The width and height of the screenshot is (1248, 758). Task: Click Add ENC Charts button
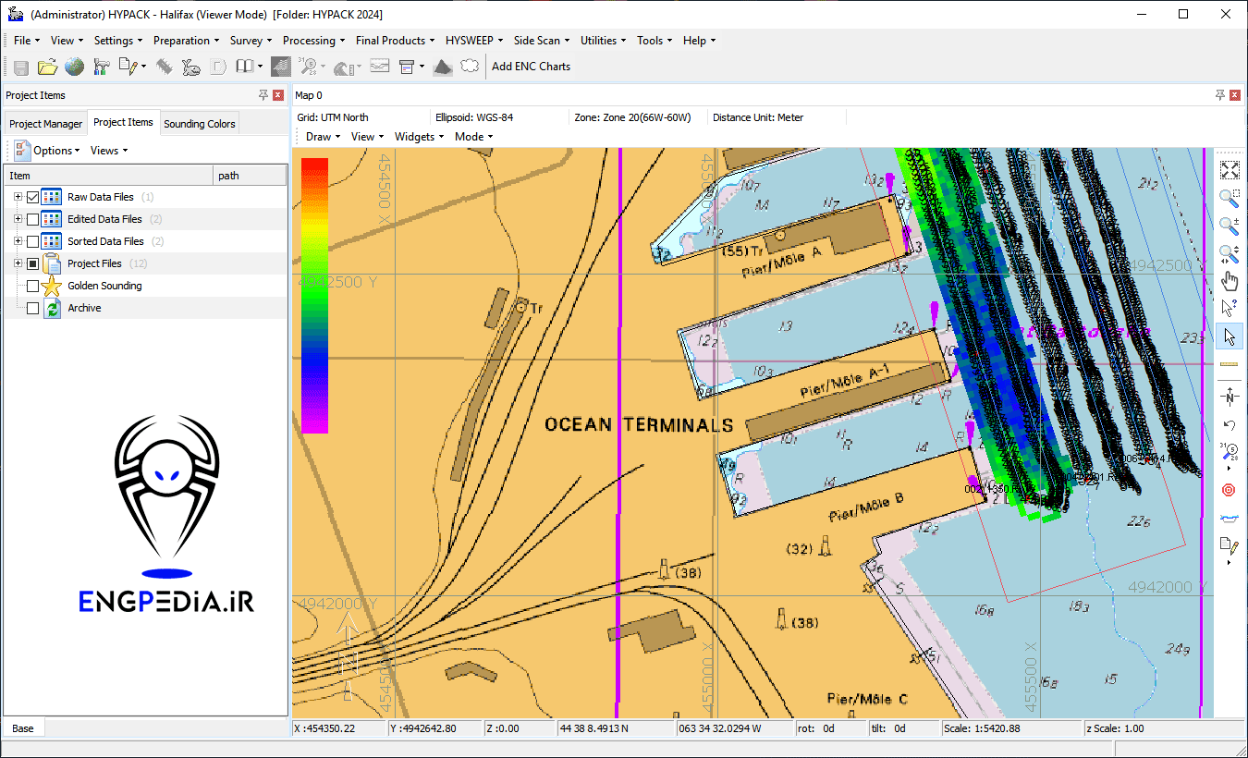(x=531, y=67)
